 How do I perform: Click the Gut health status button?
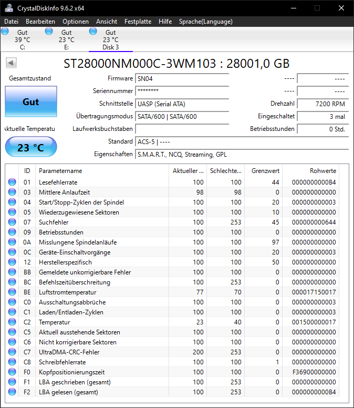point(31,101)
